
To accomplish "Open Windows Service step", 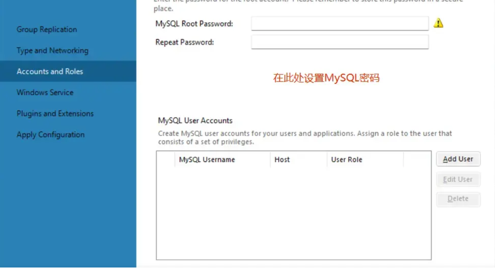I will pos(45,92).
